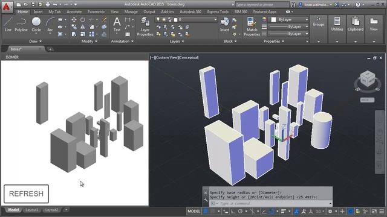387x217 pixels.
Task: Expand the Properties panel
Action: pos(274,42)
